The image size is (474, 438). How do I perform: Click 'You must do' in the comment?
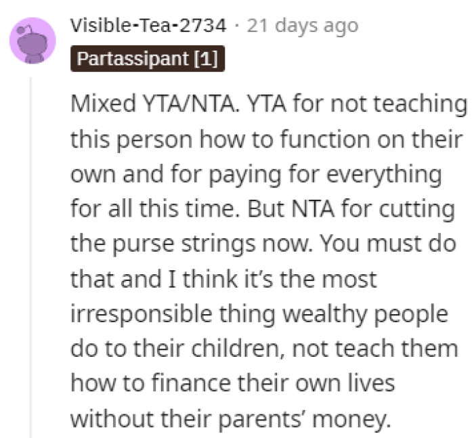coord(388,244)
